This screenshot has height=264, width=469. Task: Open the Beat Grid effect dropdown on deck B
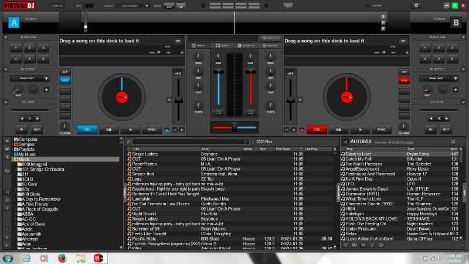click(x=456, y=79)
